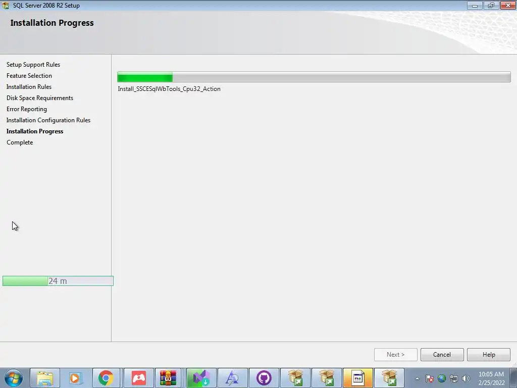Select the bold Installation Progress sidebar step
This screenshot has width=517, height=388.
coord(35,131)
